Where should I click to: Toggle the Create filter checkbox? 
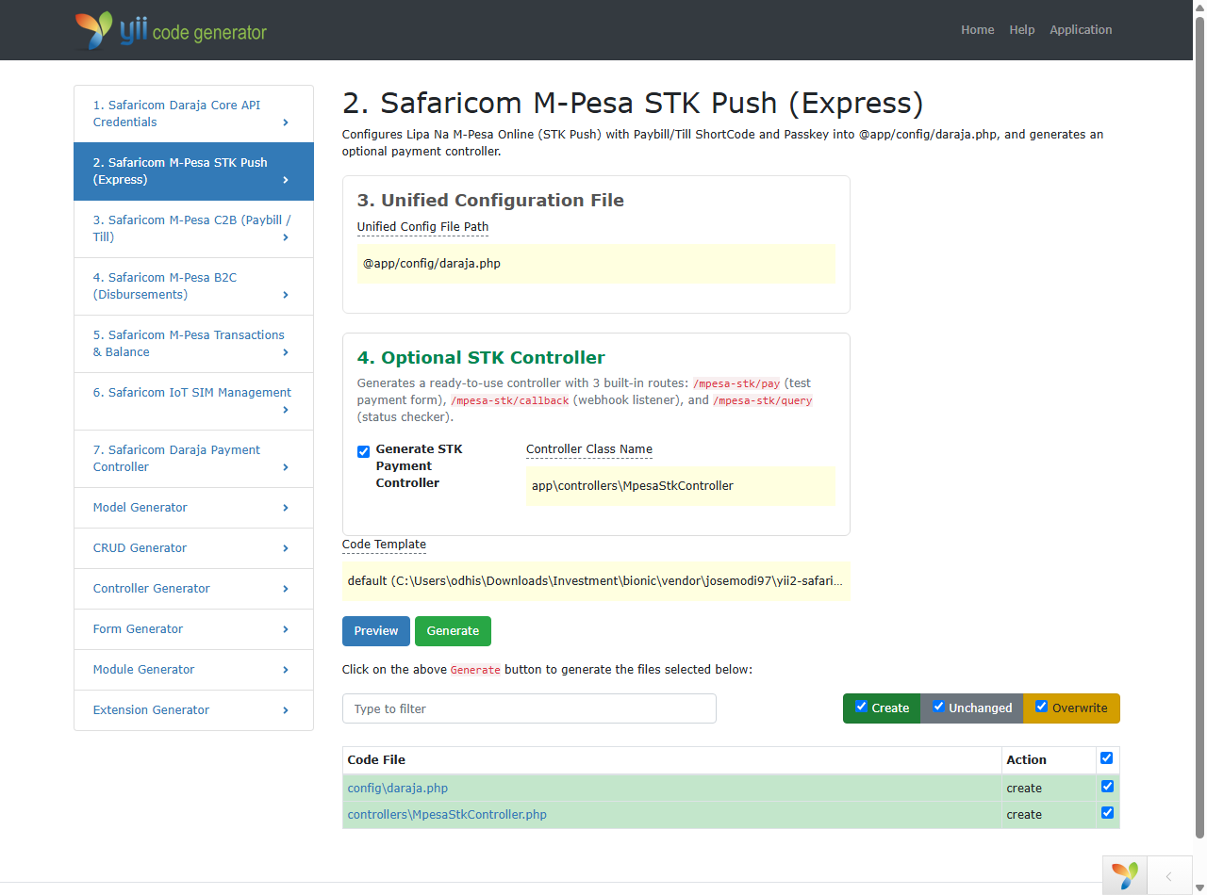pos(861,707)
